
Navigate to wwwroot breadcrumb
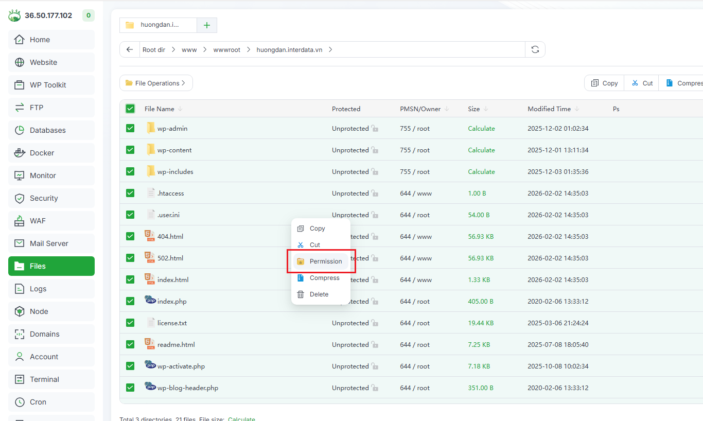[x=227, y=50]
